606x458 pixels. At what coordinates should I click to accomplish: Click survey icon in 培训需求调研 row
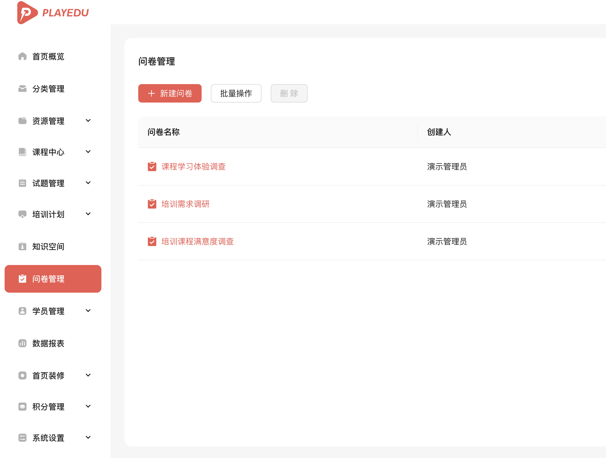[x=152, y=204]
